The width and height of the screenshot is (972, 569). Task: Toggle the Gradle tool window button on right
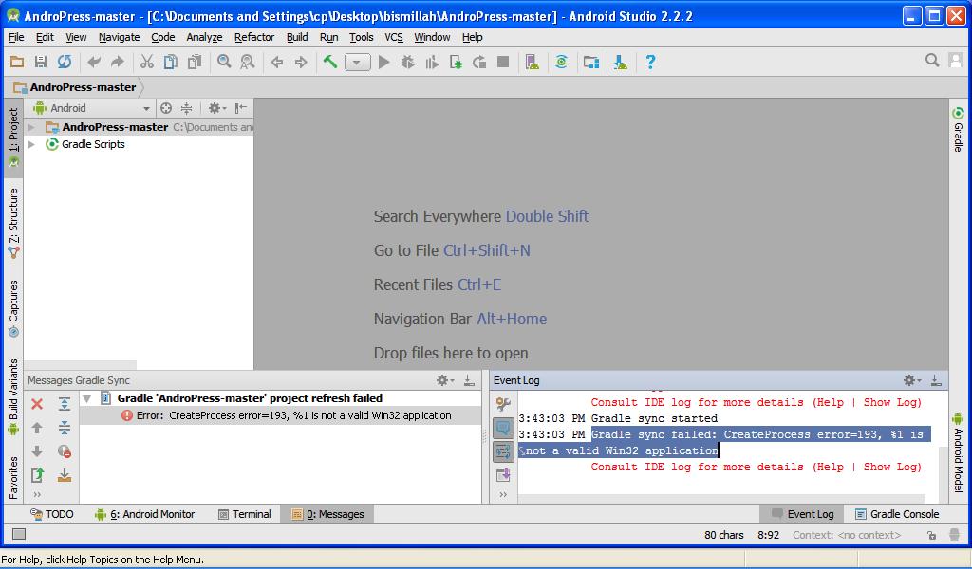(x=958, y=129)
